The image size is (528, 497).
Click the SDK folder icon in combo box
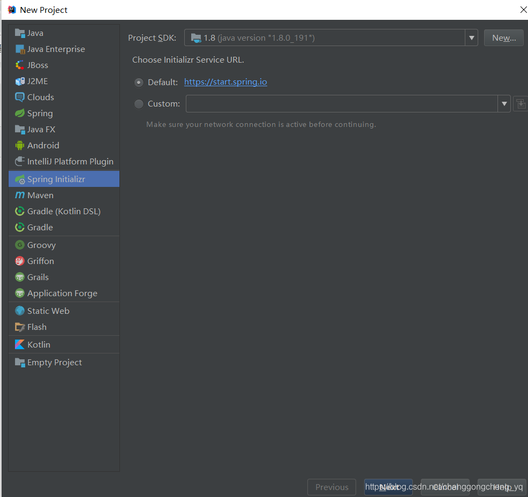click(x=196, y=37)
